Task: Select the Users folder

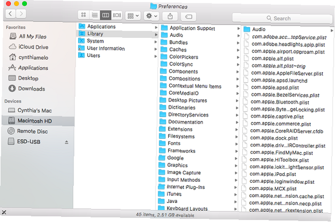Action: (x=89, y=56)
